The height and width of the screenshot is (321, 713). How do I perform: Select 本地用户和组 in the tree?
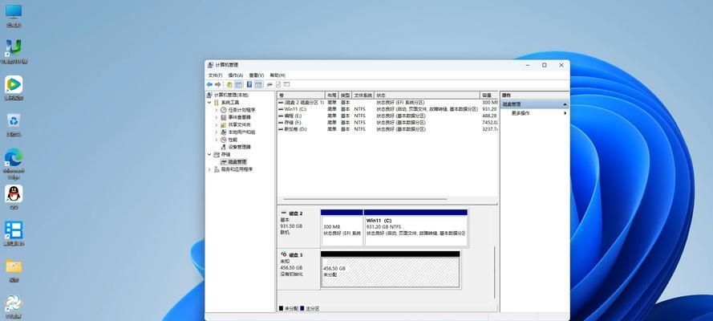pyautogui.click(x=238, y=132)
